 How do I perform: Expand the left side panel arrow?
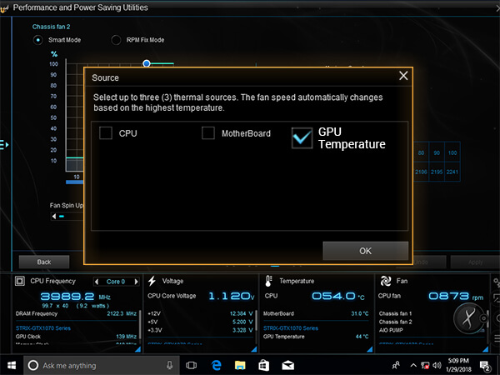pyautogui.click(x=4, y=145)
